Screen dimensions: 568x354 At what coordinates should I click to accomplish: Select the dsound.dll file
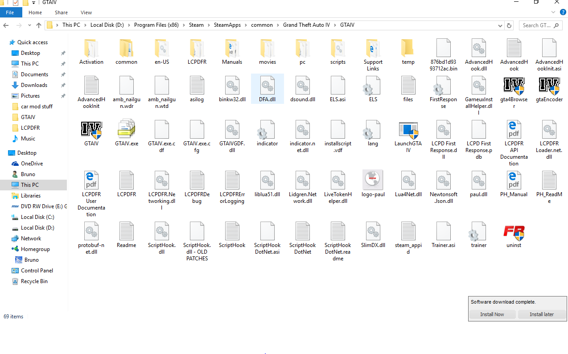pos(302,85)
